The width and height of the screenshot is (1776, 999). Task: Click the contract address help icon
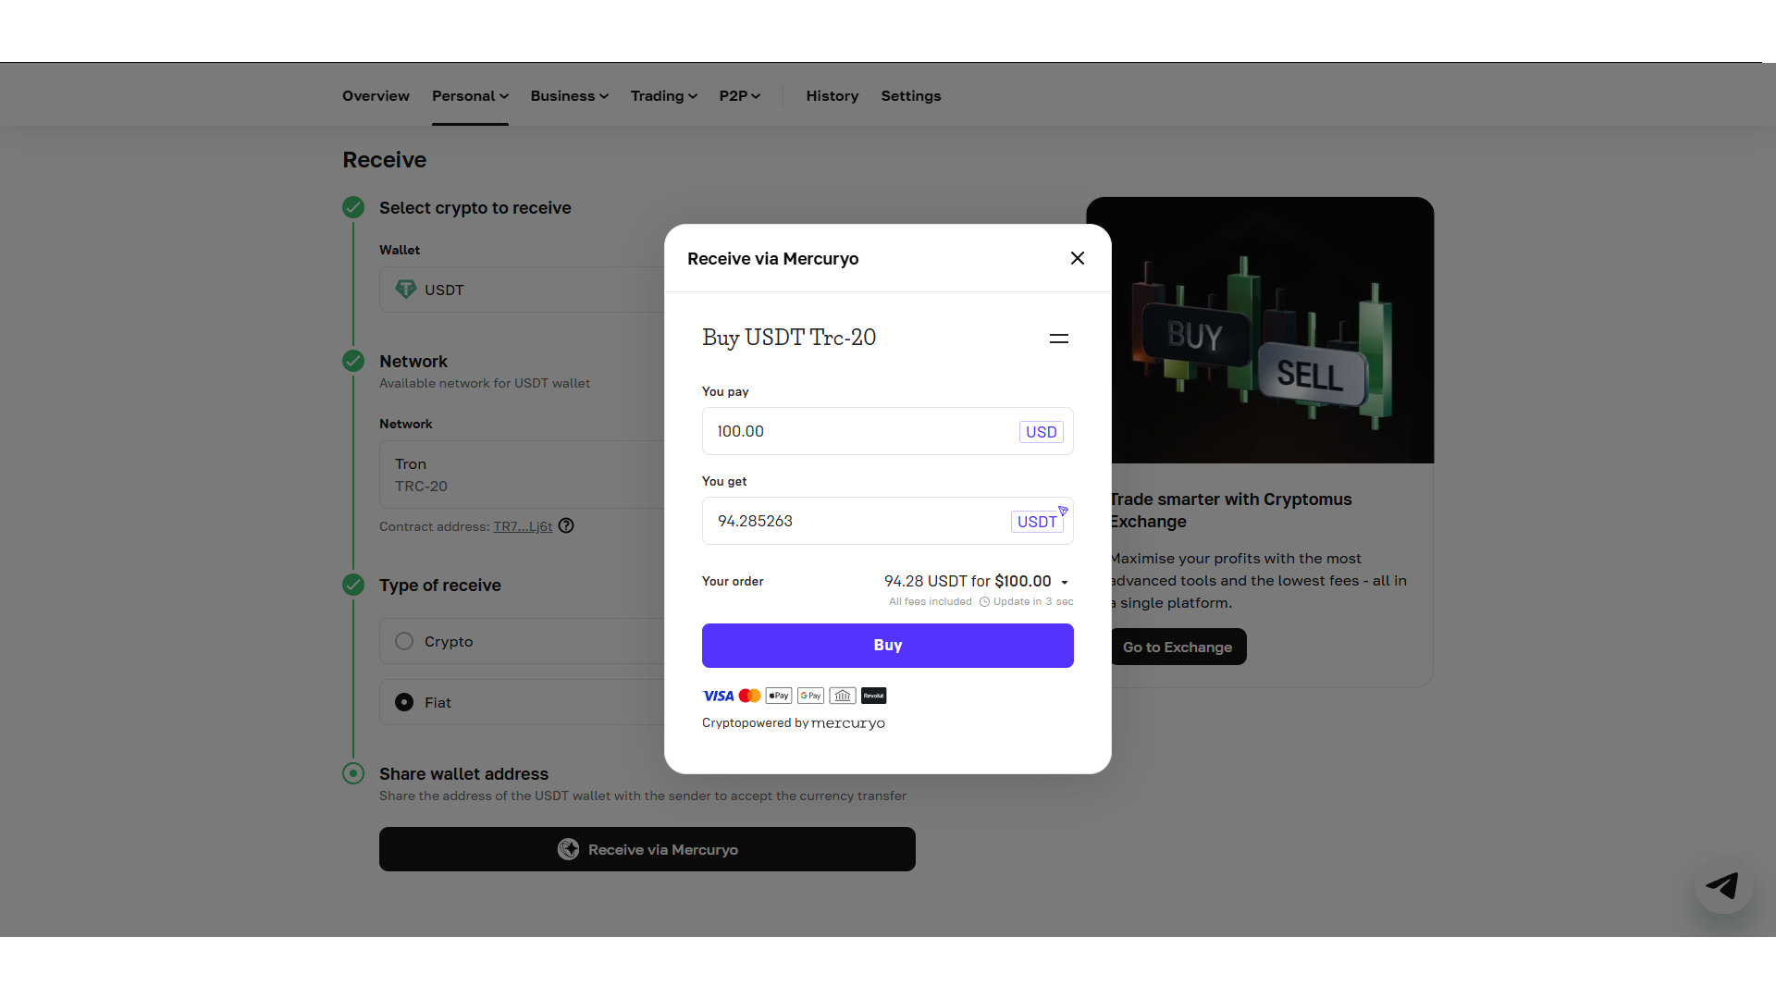pos(566,526)
